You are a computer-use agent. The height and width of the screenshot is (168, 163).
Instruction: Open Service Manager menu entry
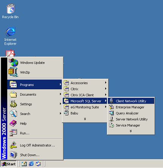coord(131,125)
